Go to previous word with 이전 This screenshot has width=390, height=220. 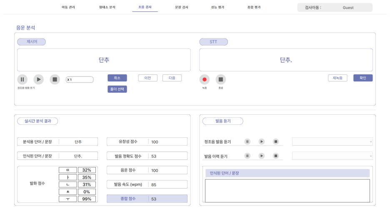(148, 78)
